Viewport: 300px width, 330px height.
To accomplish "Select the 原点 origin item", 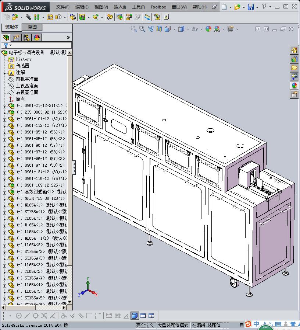I will point(20,99).
